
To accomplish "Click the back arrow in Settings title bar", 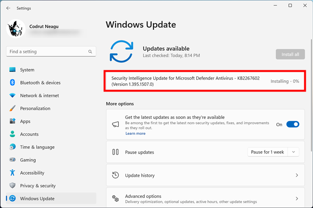I will tap(8, 8).
